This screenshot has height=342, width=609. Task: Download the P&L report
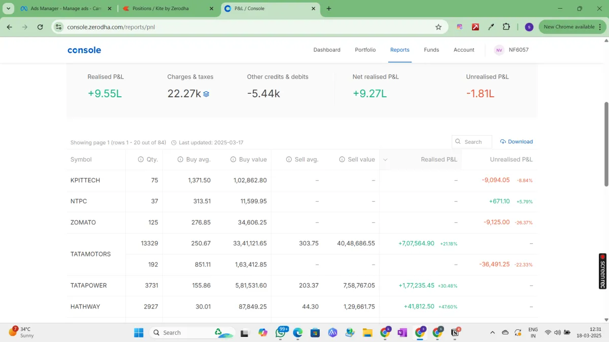pyautogui.click(x=517, y=142)
